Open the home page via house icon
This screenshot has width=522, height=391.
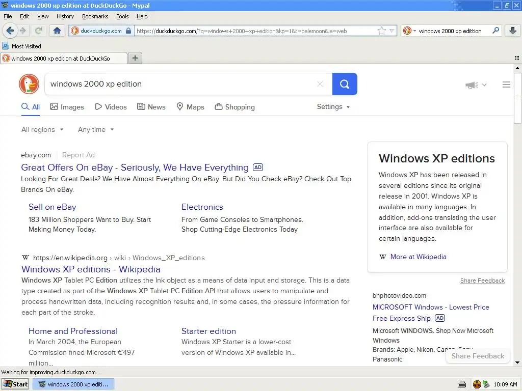click(57, 31)
